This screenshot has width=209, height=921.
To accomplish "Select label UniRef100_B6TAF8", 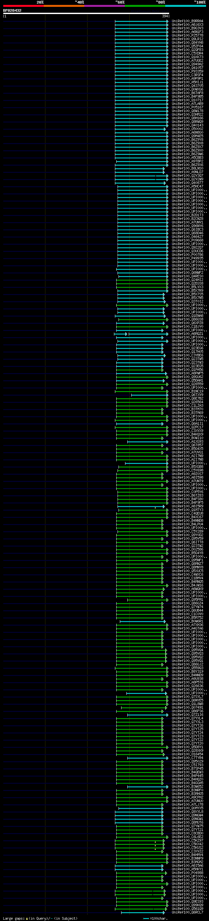I will coord(187,93).
